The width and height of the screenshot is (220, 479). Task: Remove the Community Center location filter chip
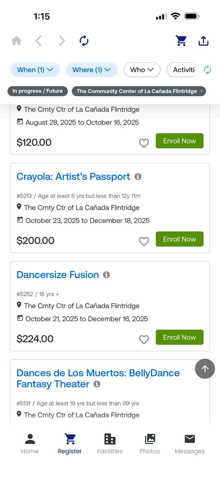(201, 91)
